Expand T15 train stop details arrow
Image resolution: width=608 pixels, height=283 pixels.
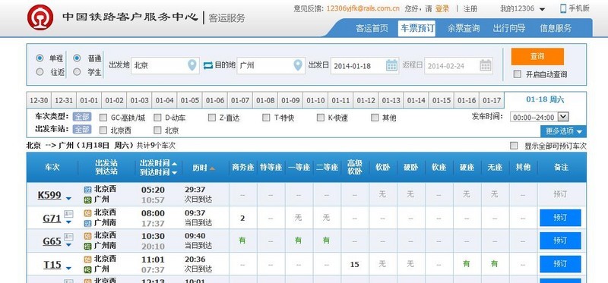tap(68, 268)
